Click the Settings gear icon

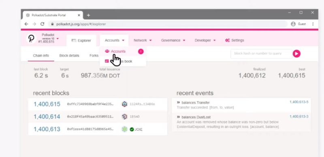(x=227, y=40)
